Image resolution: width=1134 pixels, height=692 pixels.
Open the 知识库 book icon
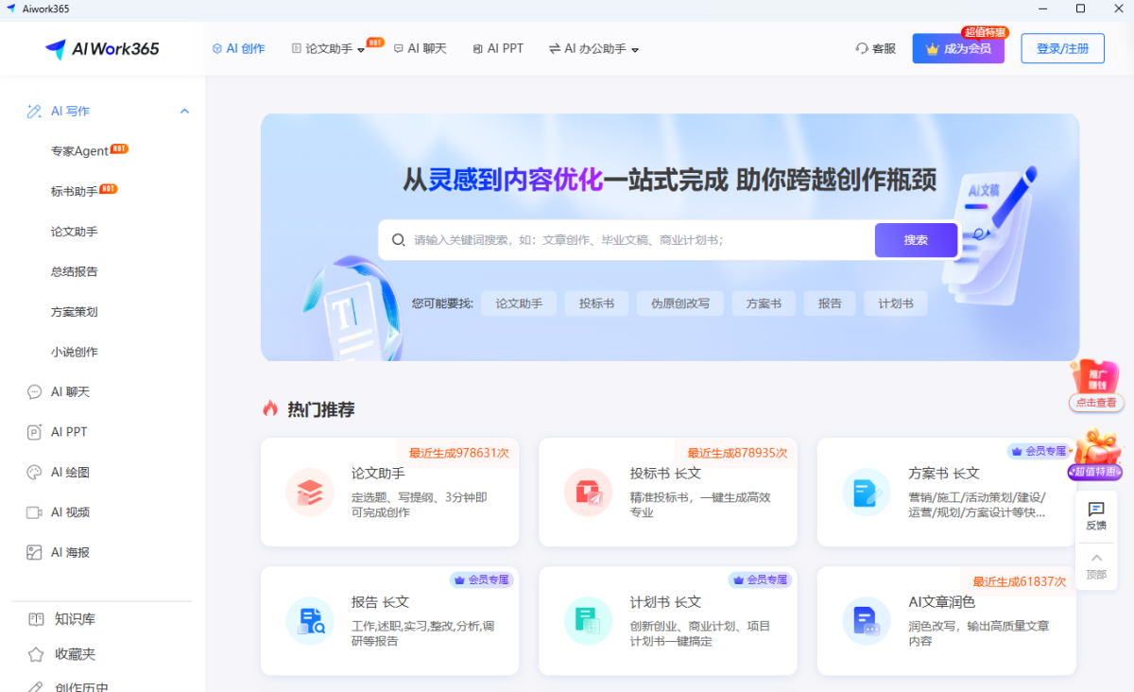click(36, 619)
